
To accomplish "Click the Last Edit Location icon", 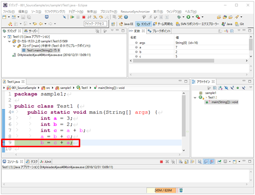I will [x=35, y=24].
